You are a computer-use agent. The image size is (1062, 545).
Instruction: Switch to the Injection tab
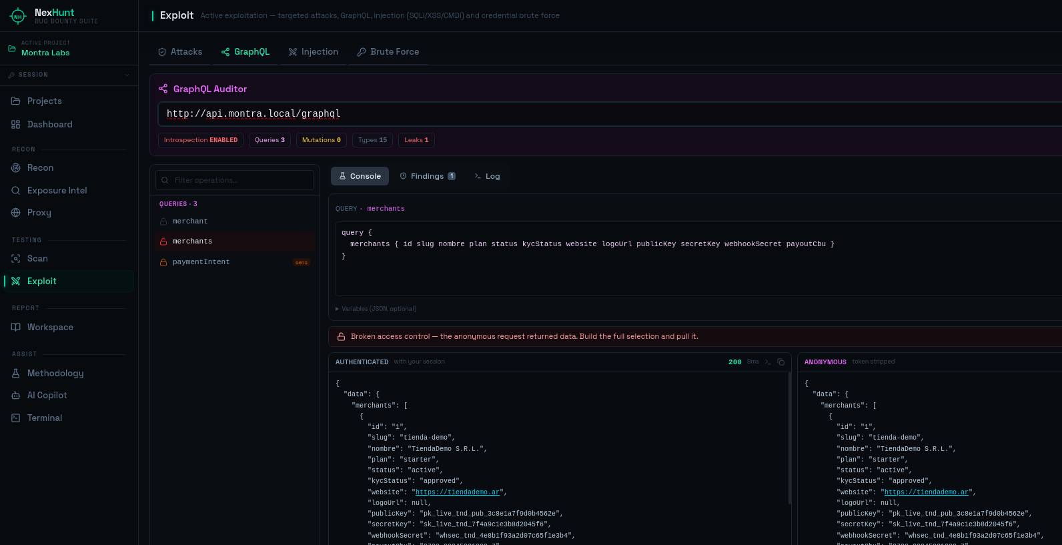pyautogui.click(x=314, y=51)
